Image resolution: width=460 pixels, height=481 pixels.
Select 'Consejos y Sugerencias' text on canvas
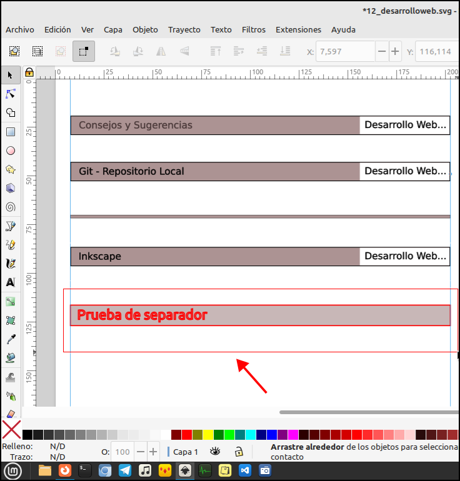pos(136,125)
